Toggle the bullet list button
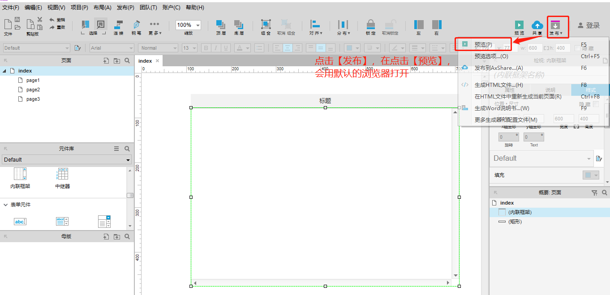This screenshot has height=295, width=610. (259, 48)
